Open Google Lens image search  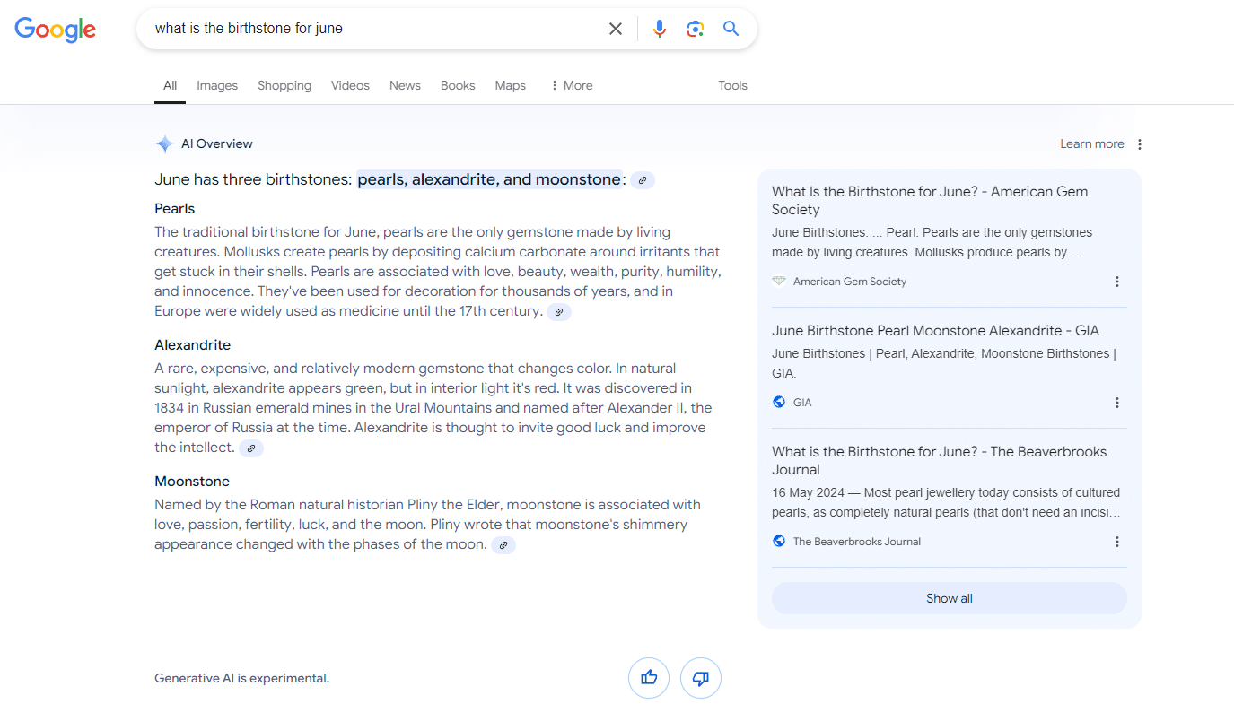tap(695, 29)
